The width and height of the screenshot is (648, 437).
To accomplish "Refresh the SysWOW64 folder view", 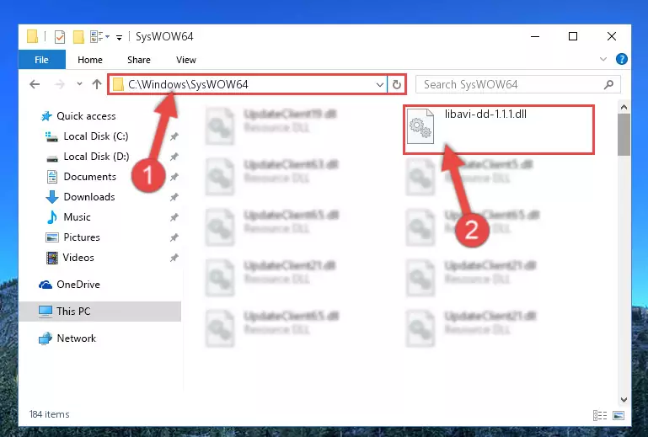I will click(396, 85).
